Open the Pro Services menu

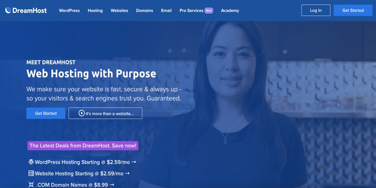(x=191, y=10)
